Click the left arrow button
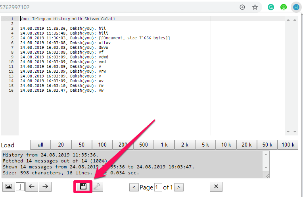The image size is (303, 197). click(32, 187)
